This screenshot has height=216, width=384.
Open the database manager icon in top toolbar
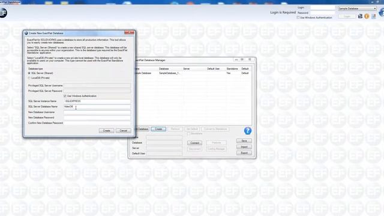click(x=360, y=16)
